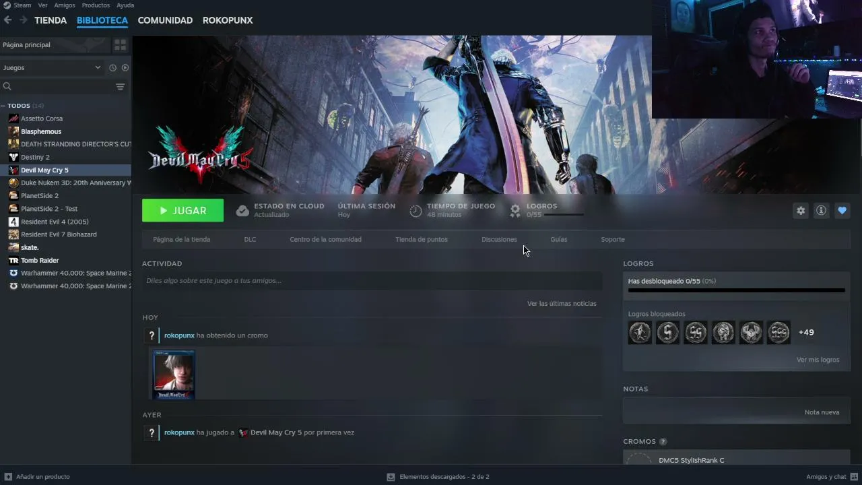Open the Guías link
Screen dimensions: 862x485
(x=558, y=239)
